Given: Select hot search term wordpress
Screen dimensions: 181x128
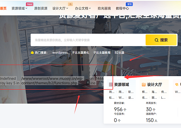Looking at the screenshot, I should point(60,53).
